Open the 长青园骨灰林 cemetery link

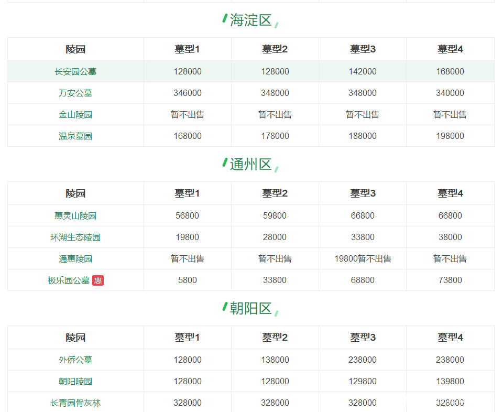pyautogui.click(x=75, y=403)
